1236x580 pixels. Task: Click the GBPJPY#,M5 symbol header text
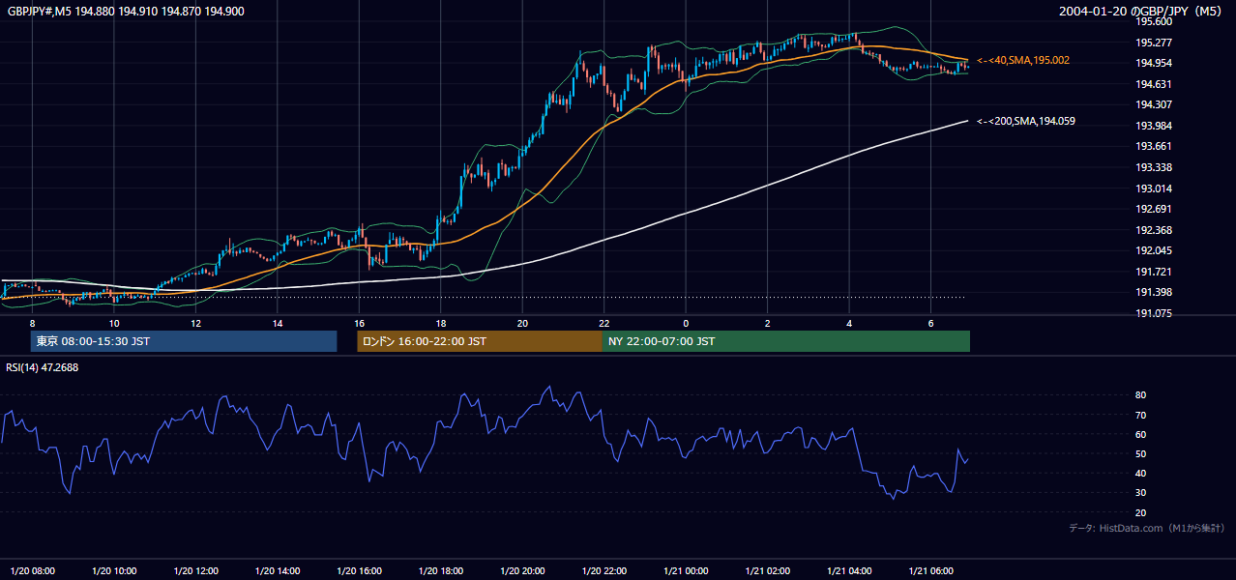click(x=125, y=12)
